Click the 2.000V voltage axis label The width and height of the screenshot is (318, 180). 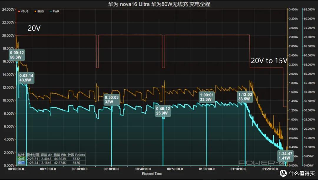(9, 152)
